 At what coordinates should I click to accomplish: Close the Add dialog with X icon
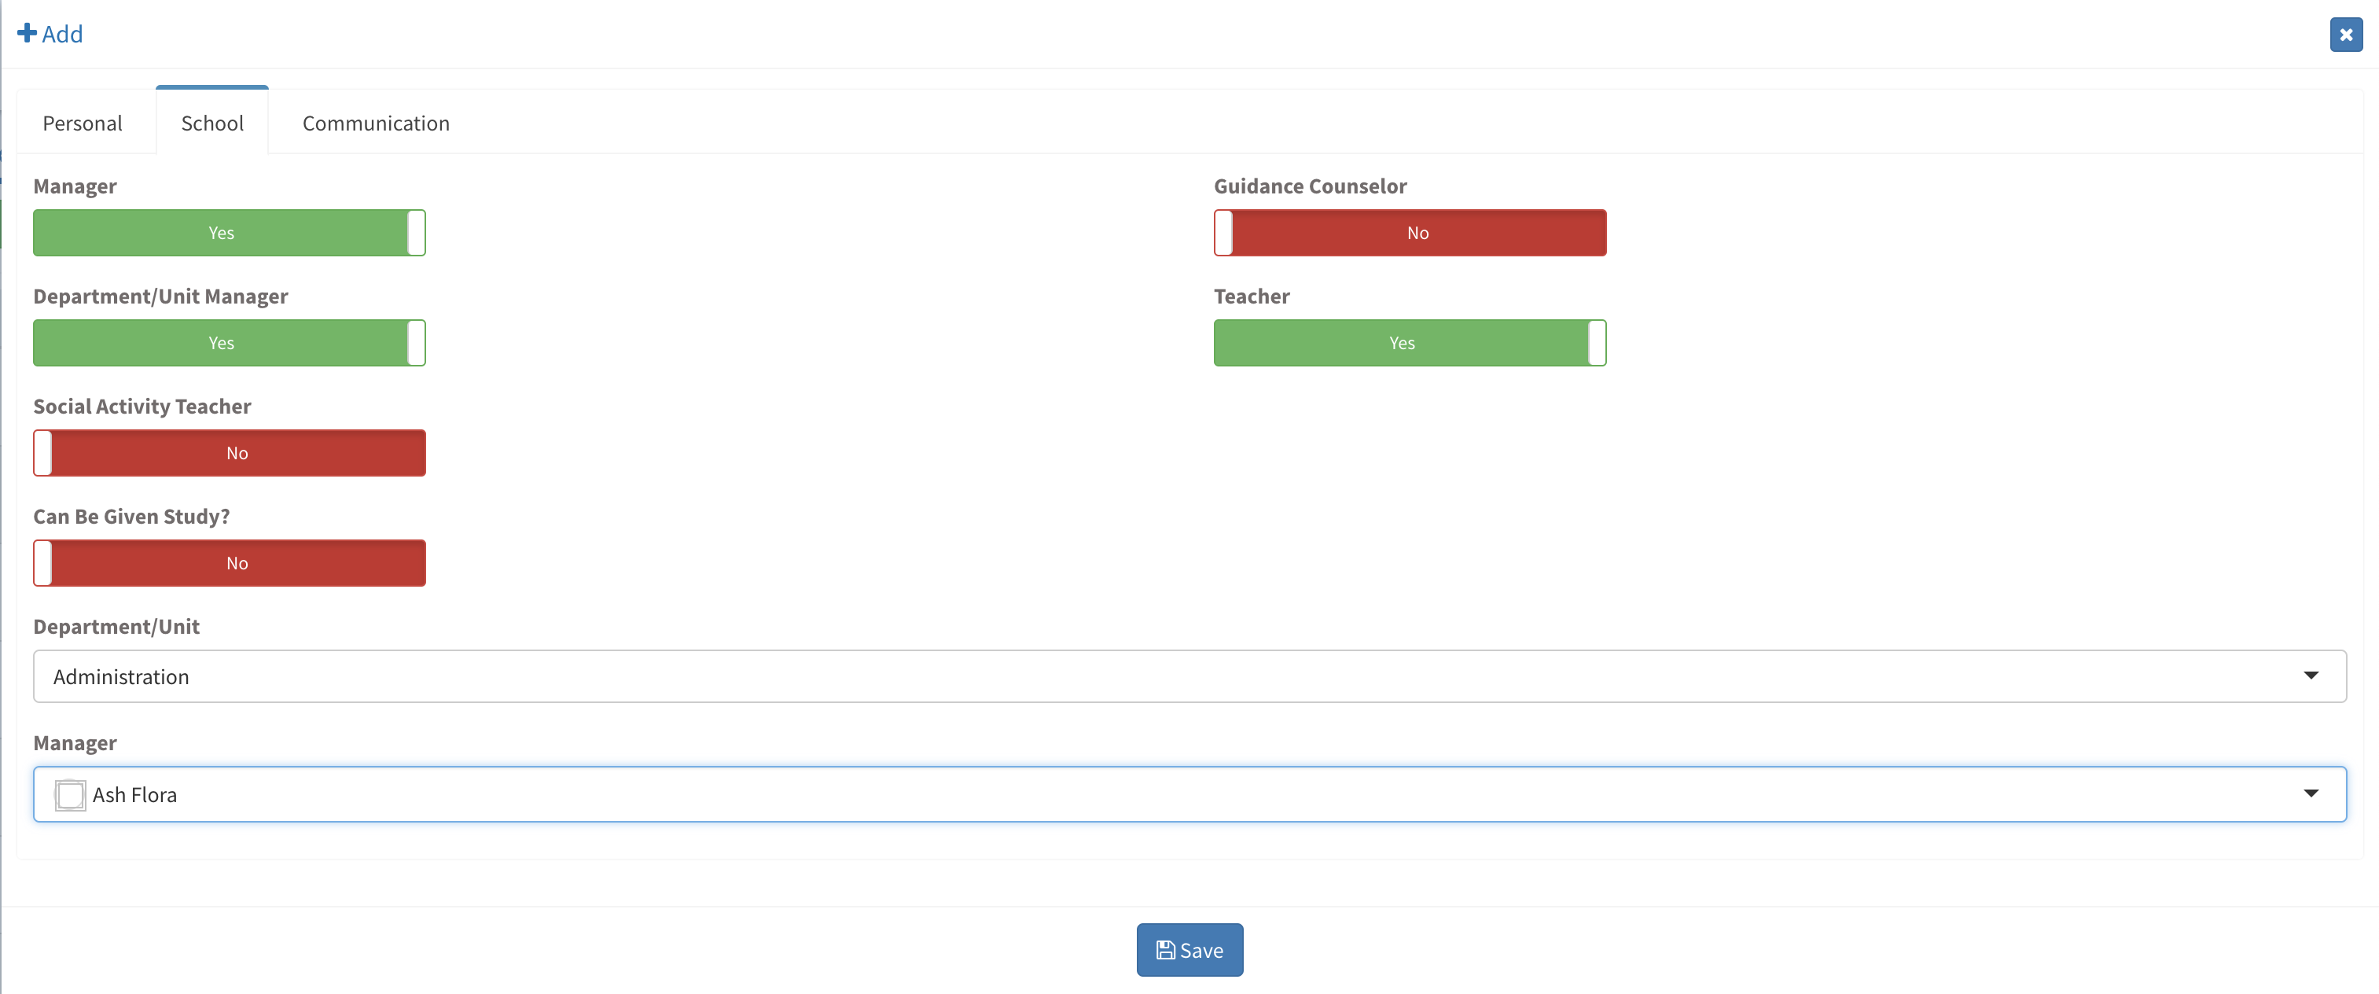pos(2345,35)
